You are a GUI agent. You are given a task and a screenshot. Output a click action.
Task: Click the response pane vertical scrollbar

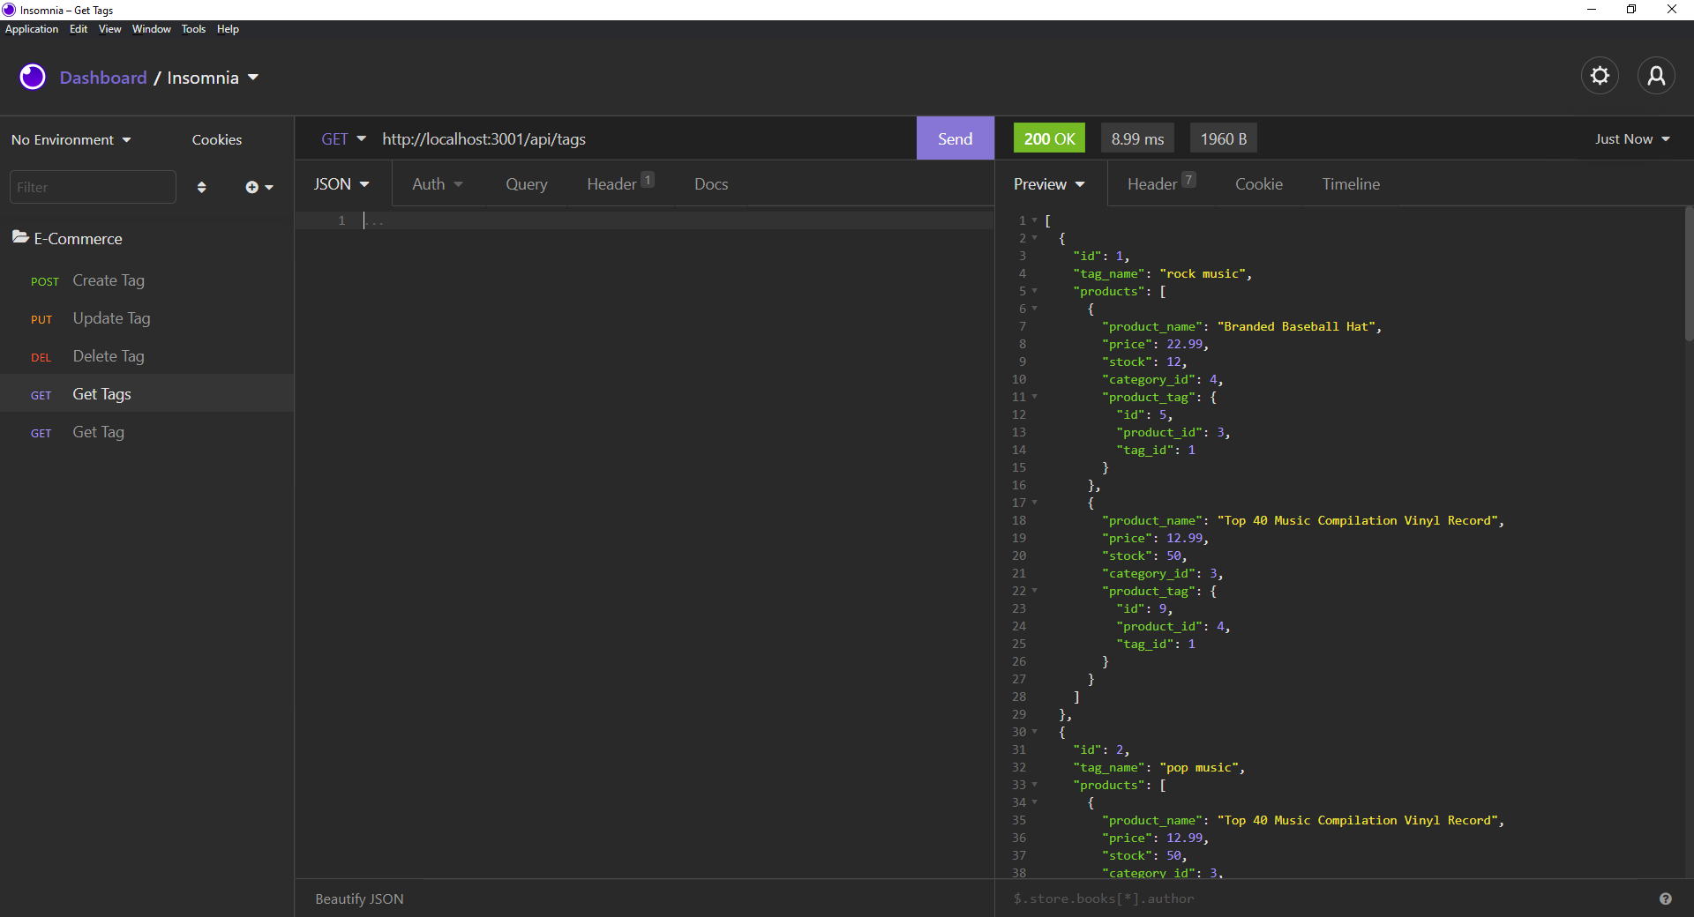coord(1689,273)
